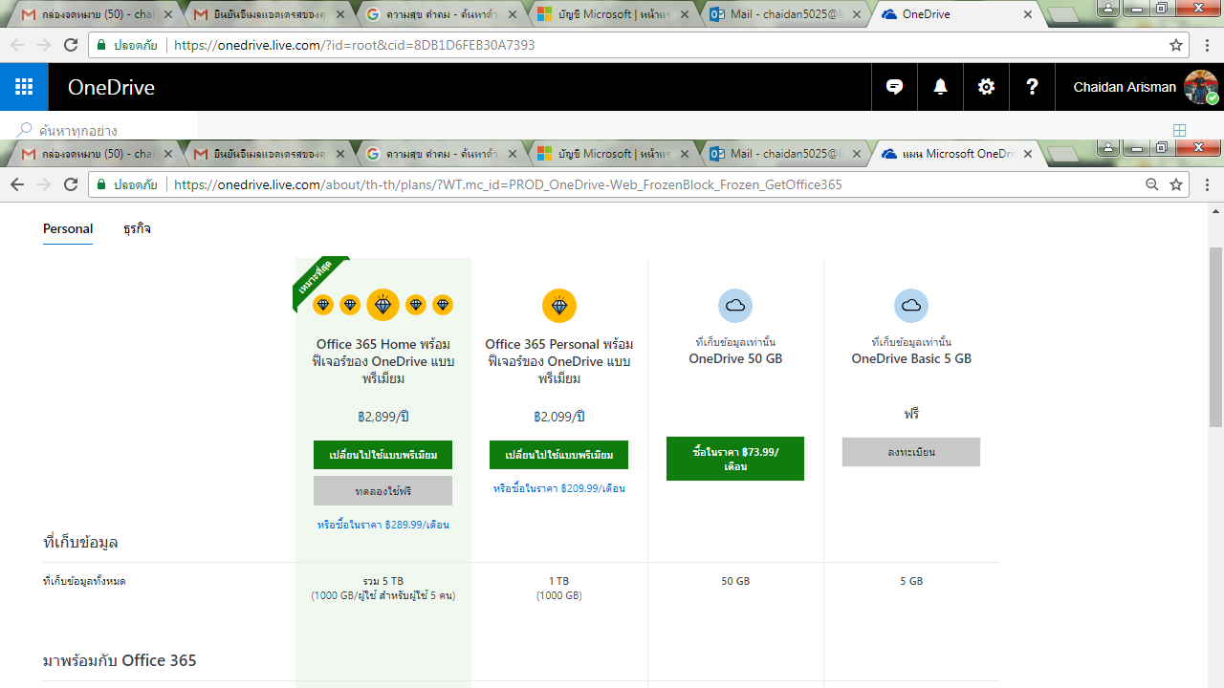1224x688 pixels.
Task: Click the Office 365 Home plan title
Action: (382, 361)
